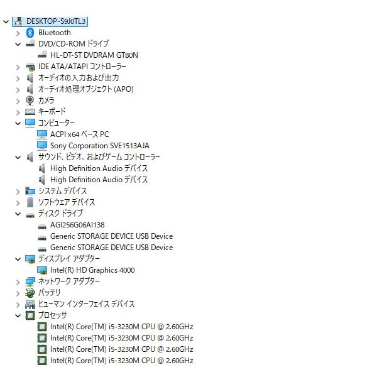Click the ヒューマン インターフェイス デバイス icon

pyautogui.click(x=30, y=305)
